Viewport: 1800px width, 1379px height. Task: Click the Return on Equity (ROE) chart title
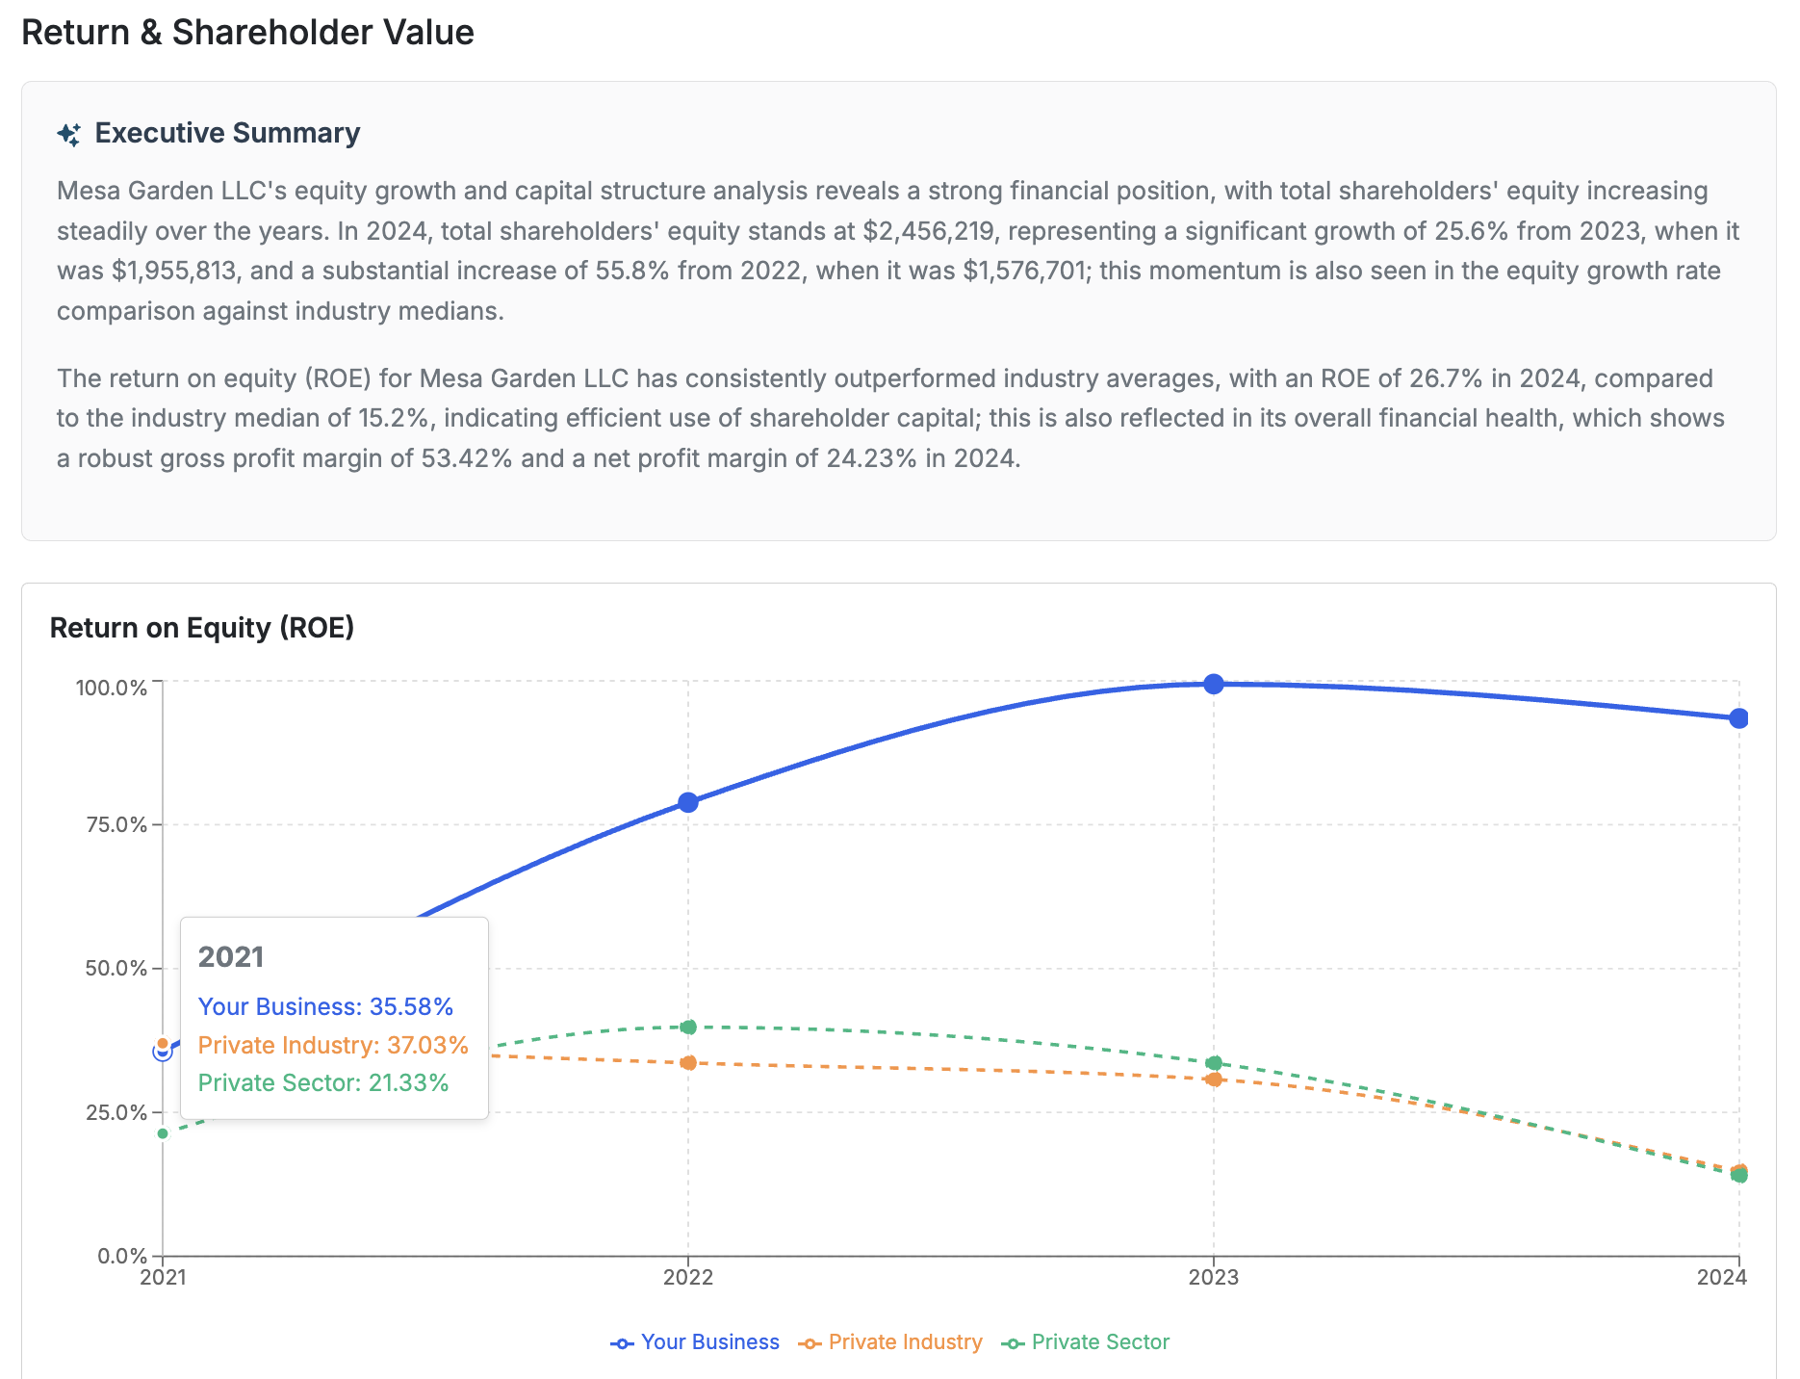tap(201, 627)
